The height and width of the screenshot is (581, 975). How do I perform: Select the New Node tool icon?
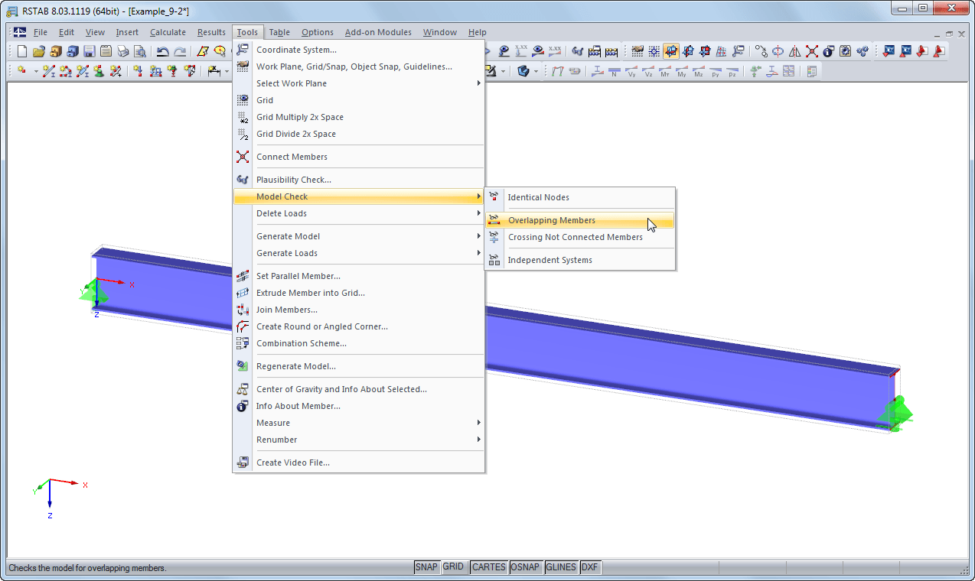tap(21, 70)
